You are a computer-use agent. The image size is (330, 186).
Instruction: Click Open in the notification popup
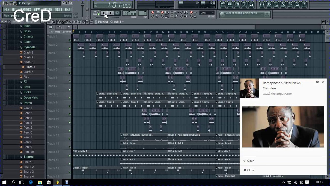tap(249, 161)
